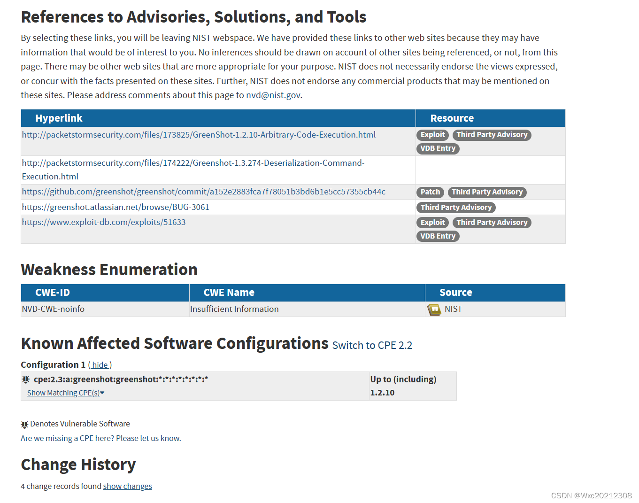Expand Show Matching CPE(s) dropdown
The image size is (639, 503).
pyautogui.click(x=66, y=393)
